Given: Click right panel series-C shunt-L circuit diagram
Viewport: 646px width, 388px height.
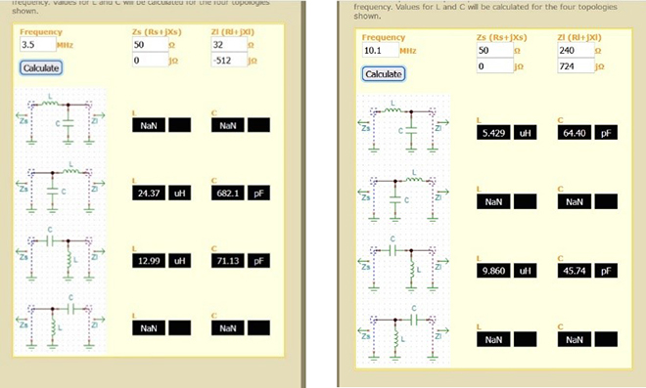Looking at the screenshot, I should pos(403,266).
